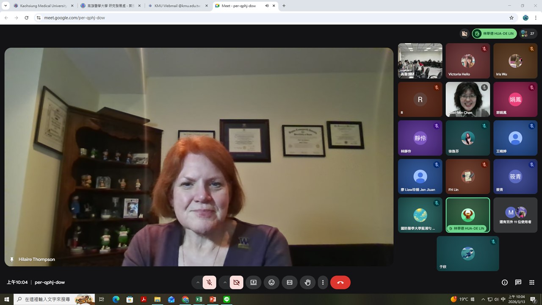Click the LINE app icon in the taskbar
The image size is (542, 305).
[x=227, y=299]
